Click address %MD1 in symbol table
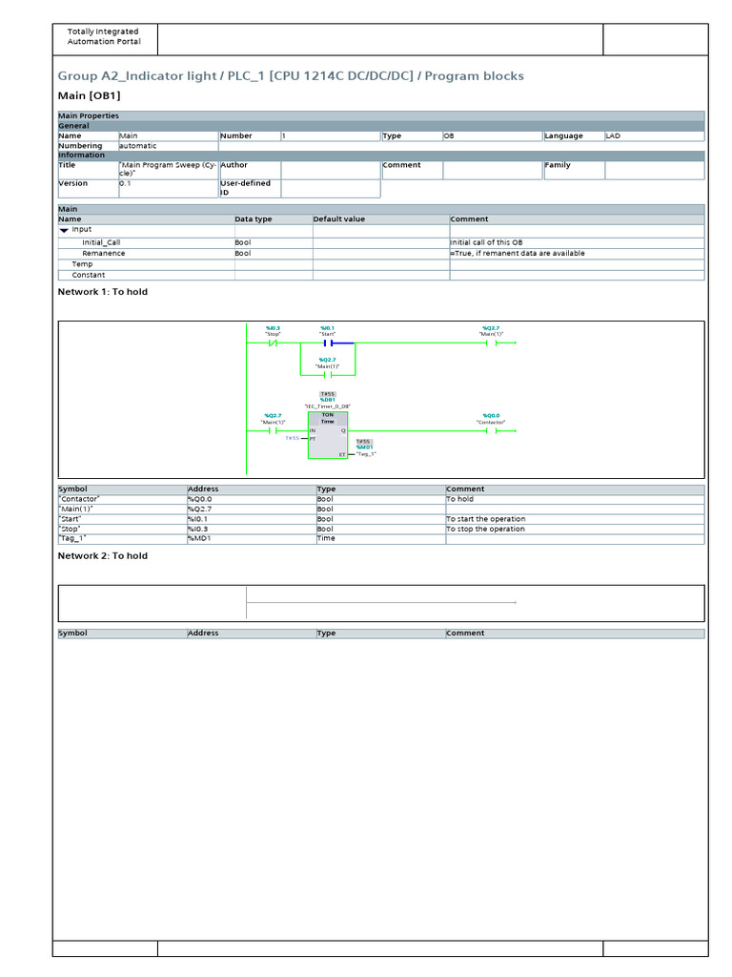The height and width of the screenshot is (977, 732). (199, 538)
